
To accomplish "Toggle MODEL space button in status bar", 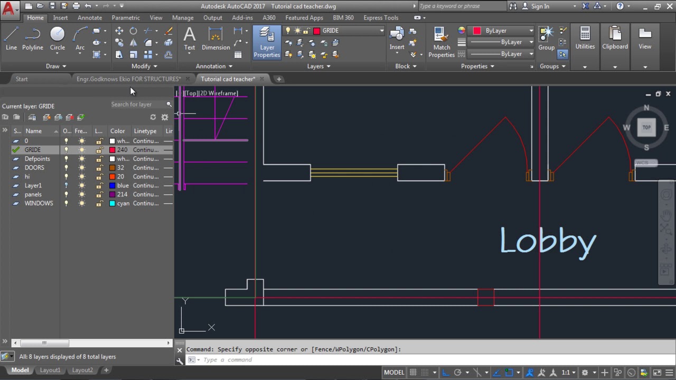I will coord(394,373).
